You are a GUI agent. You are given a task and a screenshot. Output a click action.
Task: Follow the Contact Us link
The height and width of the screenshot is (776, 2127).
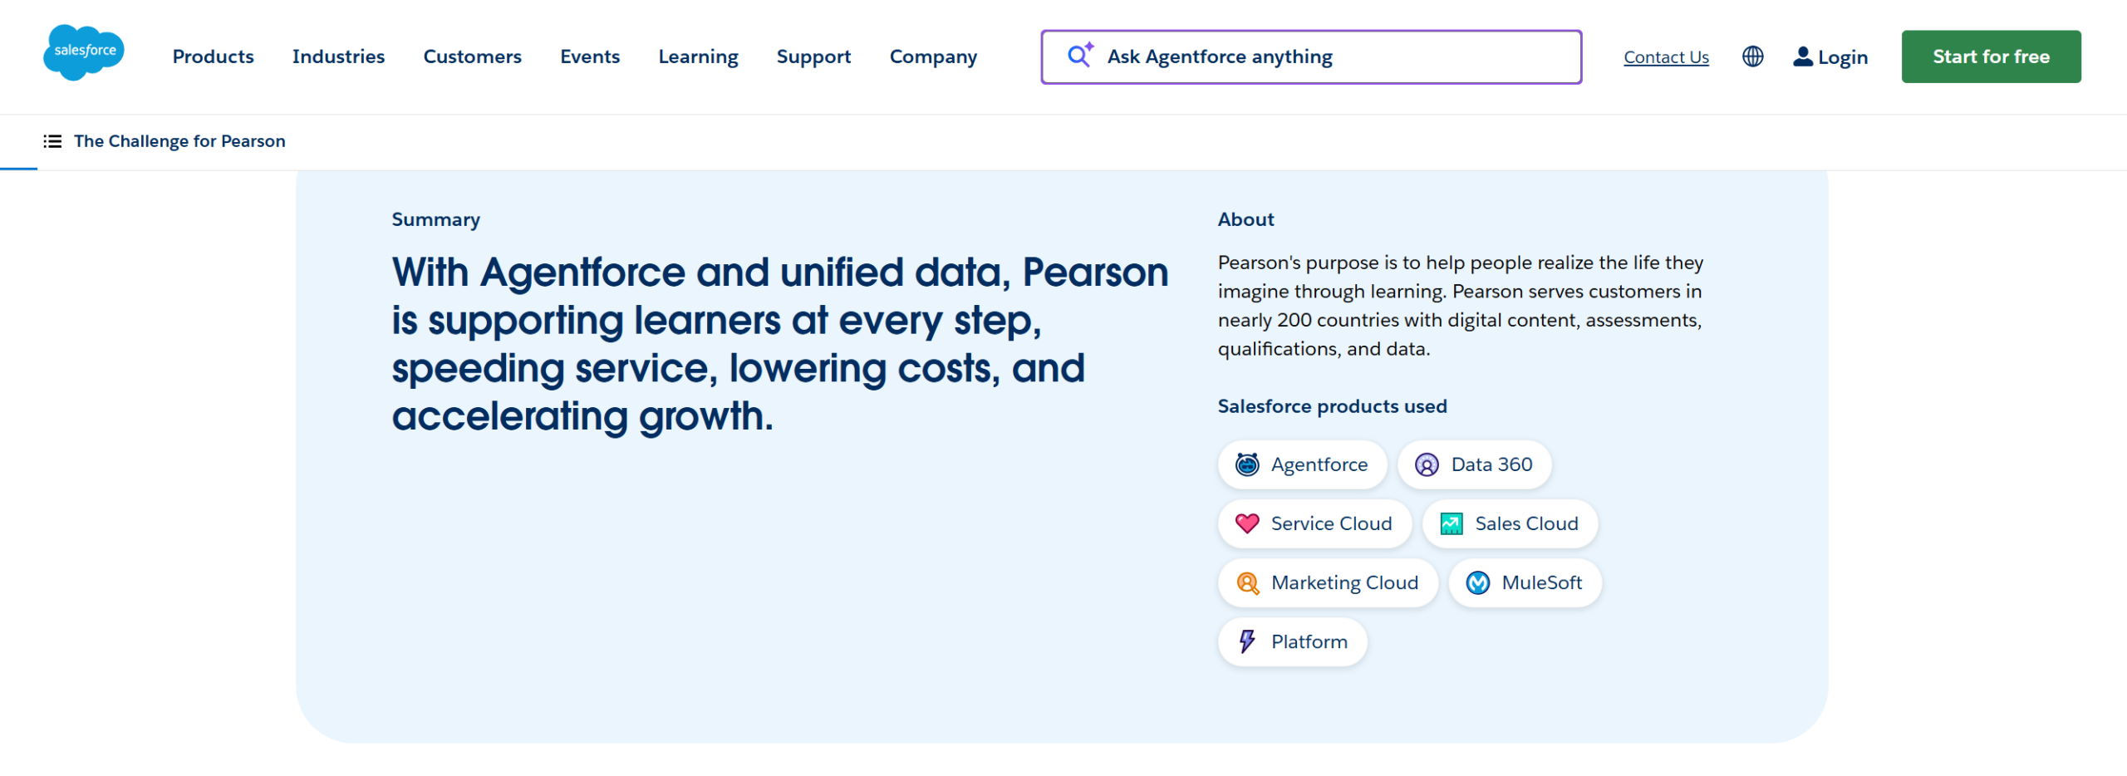pos(1666,57)
